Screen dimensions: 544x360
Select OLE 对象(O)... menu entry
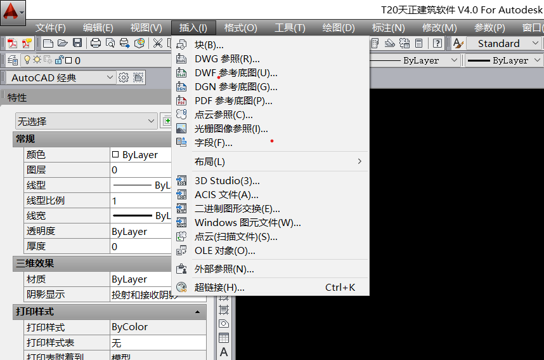tap(271, 251)
